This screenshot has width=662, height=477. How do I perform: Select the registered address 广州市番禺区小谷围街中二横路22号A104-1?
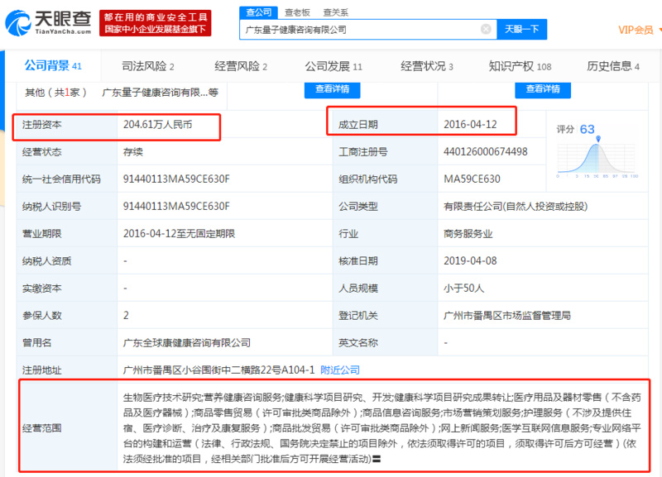(218, 370)
